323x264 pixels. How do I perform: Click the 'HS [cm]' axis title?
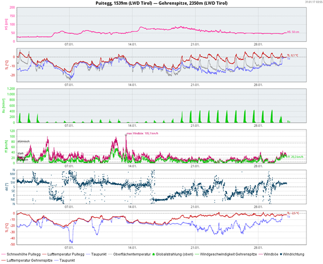(6, 25)
